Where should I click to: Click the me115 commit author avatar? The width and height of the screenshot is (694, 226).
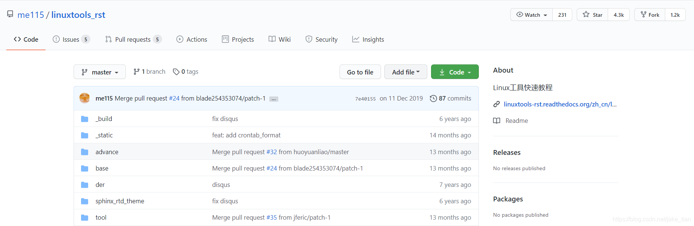(85, 98)
